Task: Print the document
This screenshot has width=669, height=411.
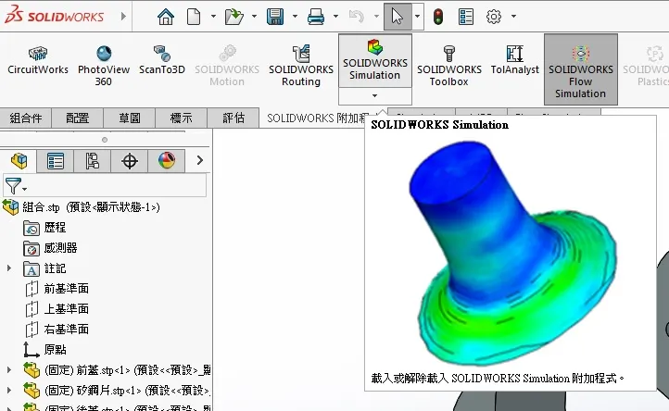Action: coord(316,17)
